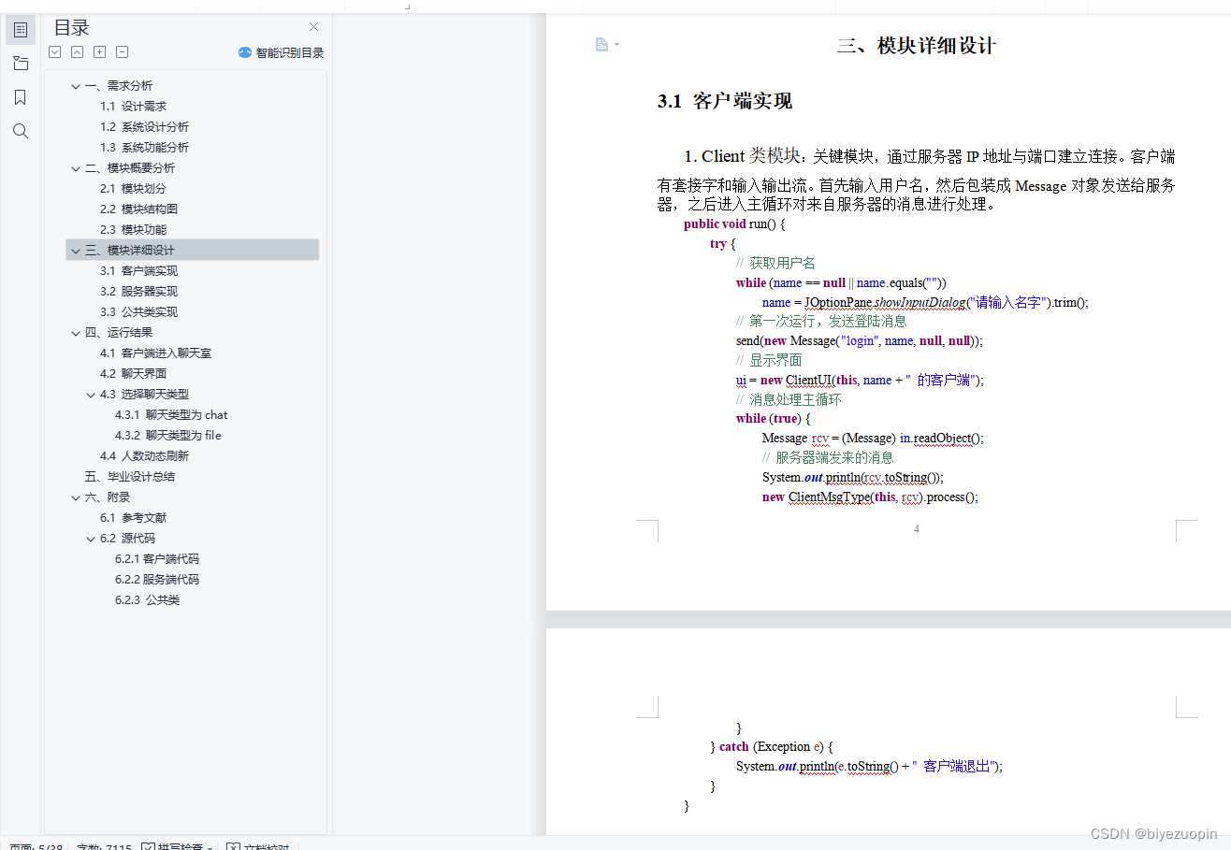The width and height of the screenshot is (1231, 850).
Task: Expand all outline levels with the down-chevron icon
Action: [54, 51]
